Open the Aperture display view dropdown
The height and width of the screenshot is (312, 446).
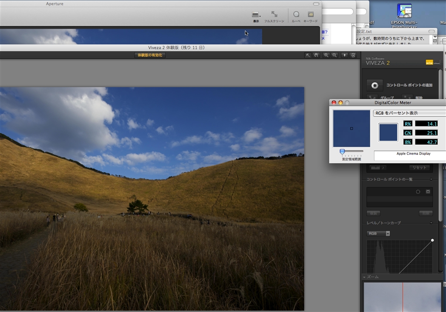point(256,15)
